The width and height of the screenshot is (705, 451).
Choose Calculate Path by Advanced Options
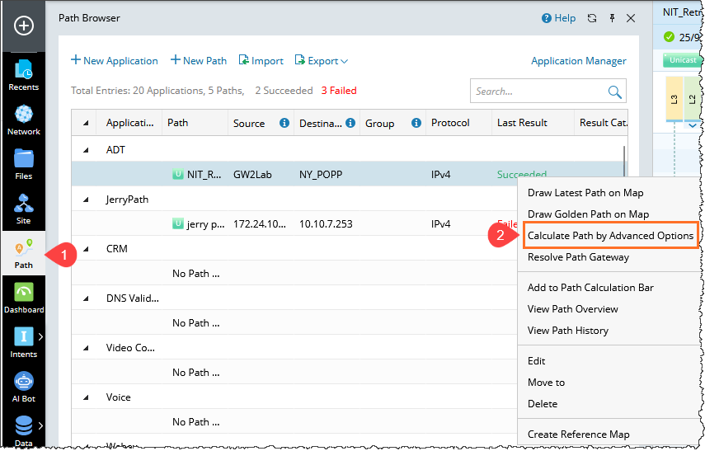(610, 236)
